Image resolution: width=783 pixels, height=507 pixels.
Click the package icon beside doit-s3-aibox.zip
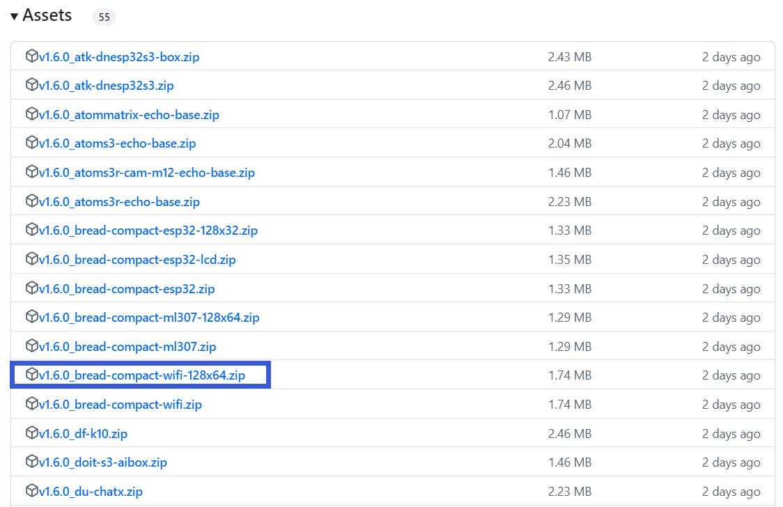[x=32, y=461]
